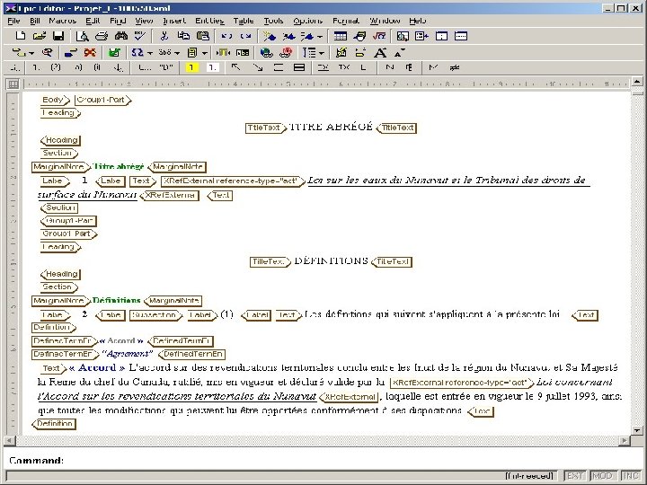647x485 pixels.
Task: Click the green Définitions marginal note
Action: [x=116, y=300]
